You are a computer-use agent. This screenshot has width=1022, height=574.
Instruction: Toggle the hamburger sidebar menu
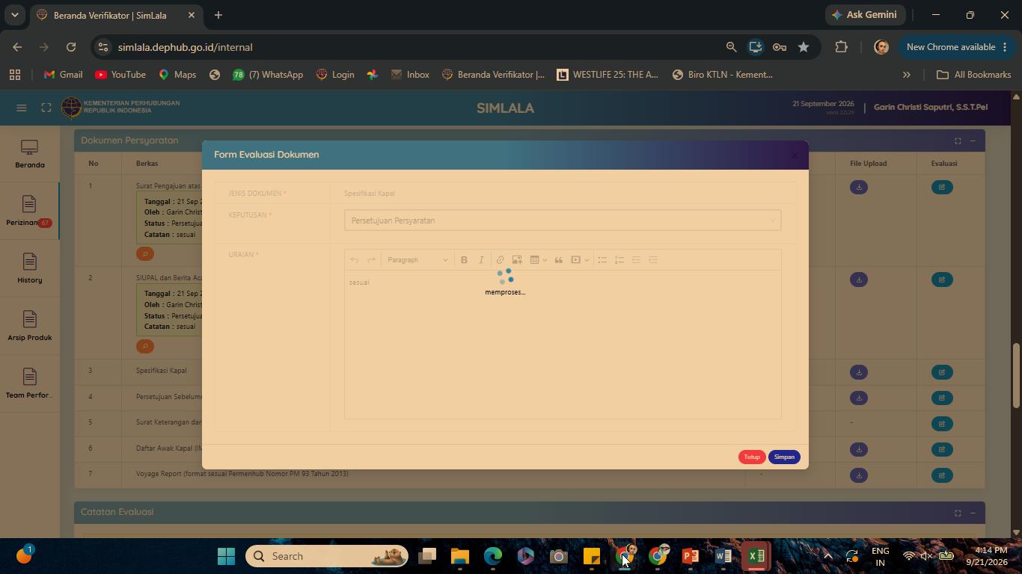point(22,108)
